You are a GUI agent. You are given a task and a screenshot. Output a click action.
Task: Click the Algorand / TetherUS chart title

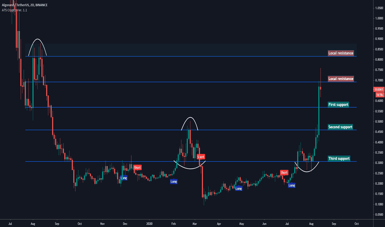24,5
